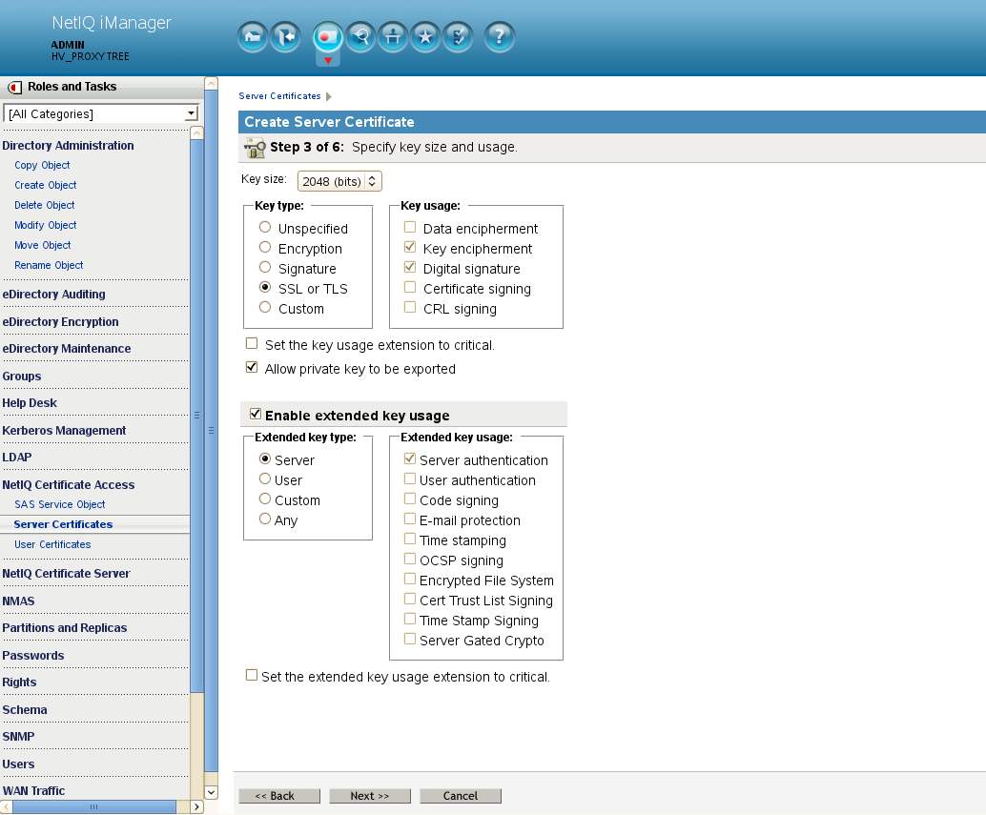
Task: Cancel the certificate creation wizard
Action: coord(461,796)
